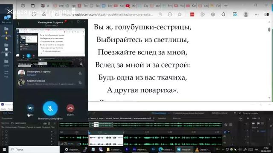Open the tab actions icon in the browser
This screenshot has height=153, width=273.
33,6
